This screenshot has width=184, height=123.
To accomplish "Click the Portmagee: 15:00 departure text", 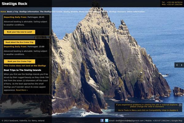I will (x=36, y=47).
